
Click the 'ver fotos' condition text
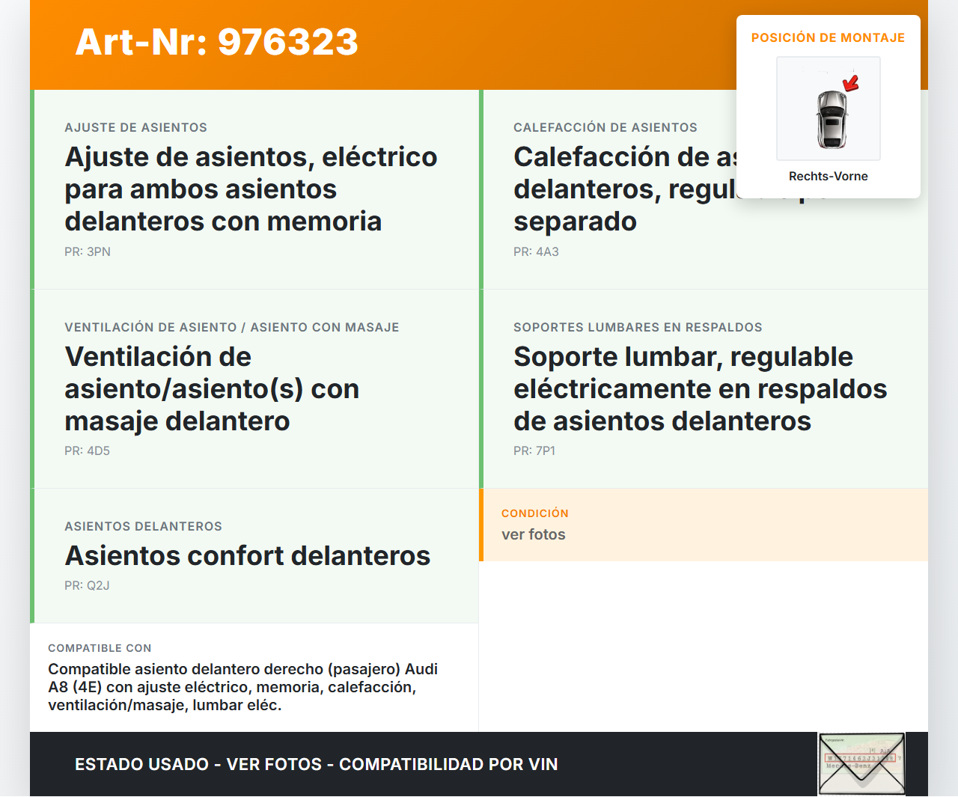pos(534,535)
